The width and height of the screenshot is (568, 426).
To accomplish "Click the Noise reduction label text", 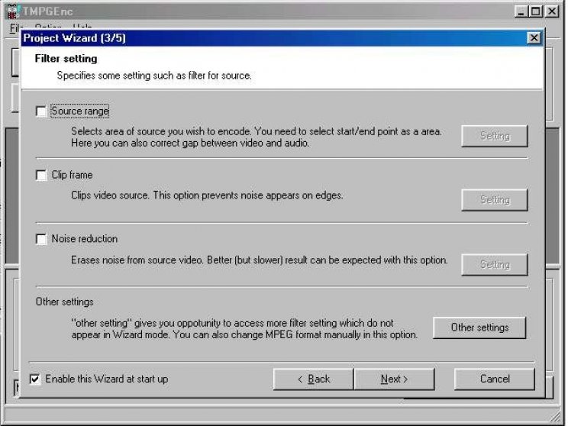I will [85, 239].
